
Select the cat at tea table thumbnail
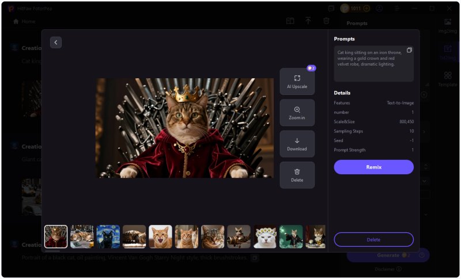pos(315,236)
